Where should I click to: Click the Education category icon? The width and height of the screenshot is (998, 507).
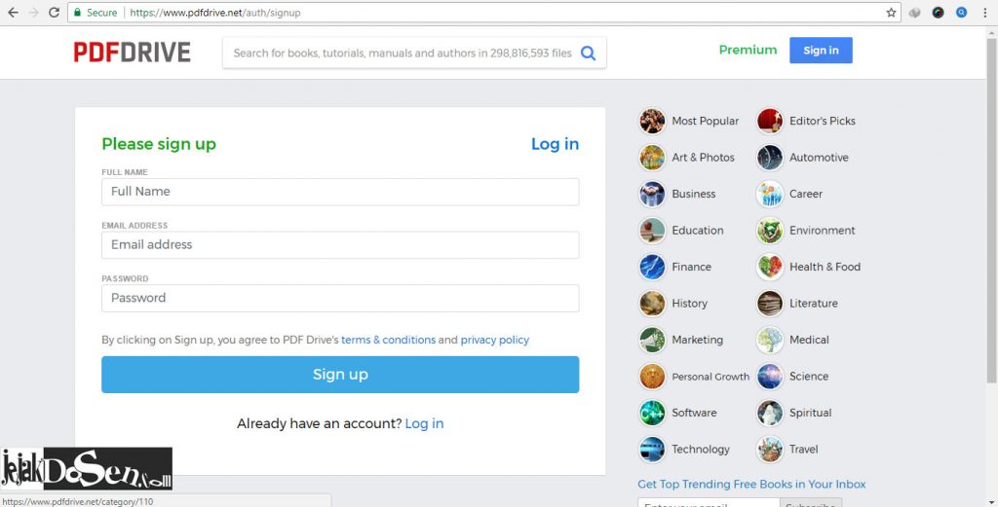point(652,231)
